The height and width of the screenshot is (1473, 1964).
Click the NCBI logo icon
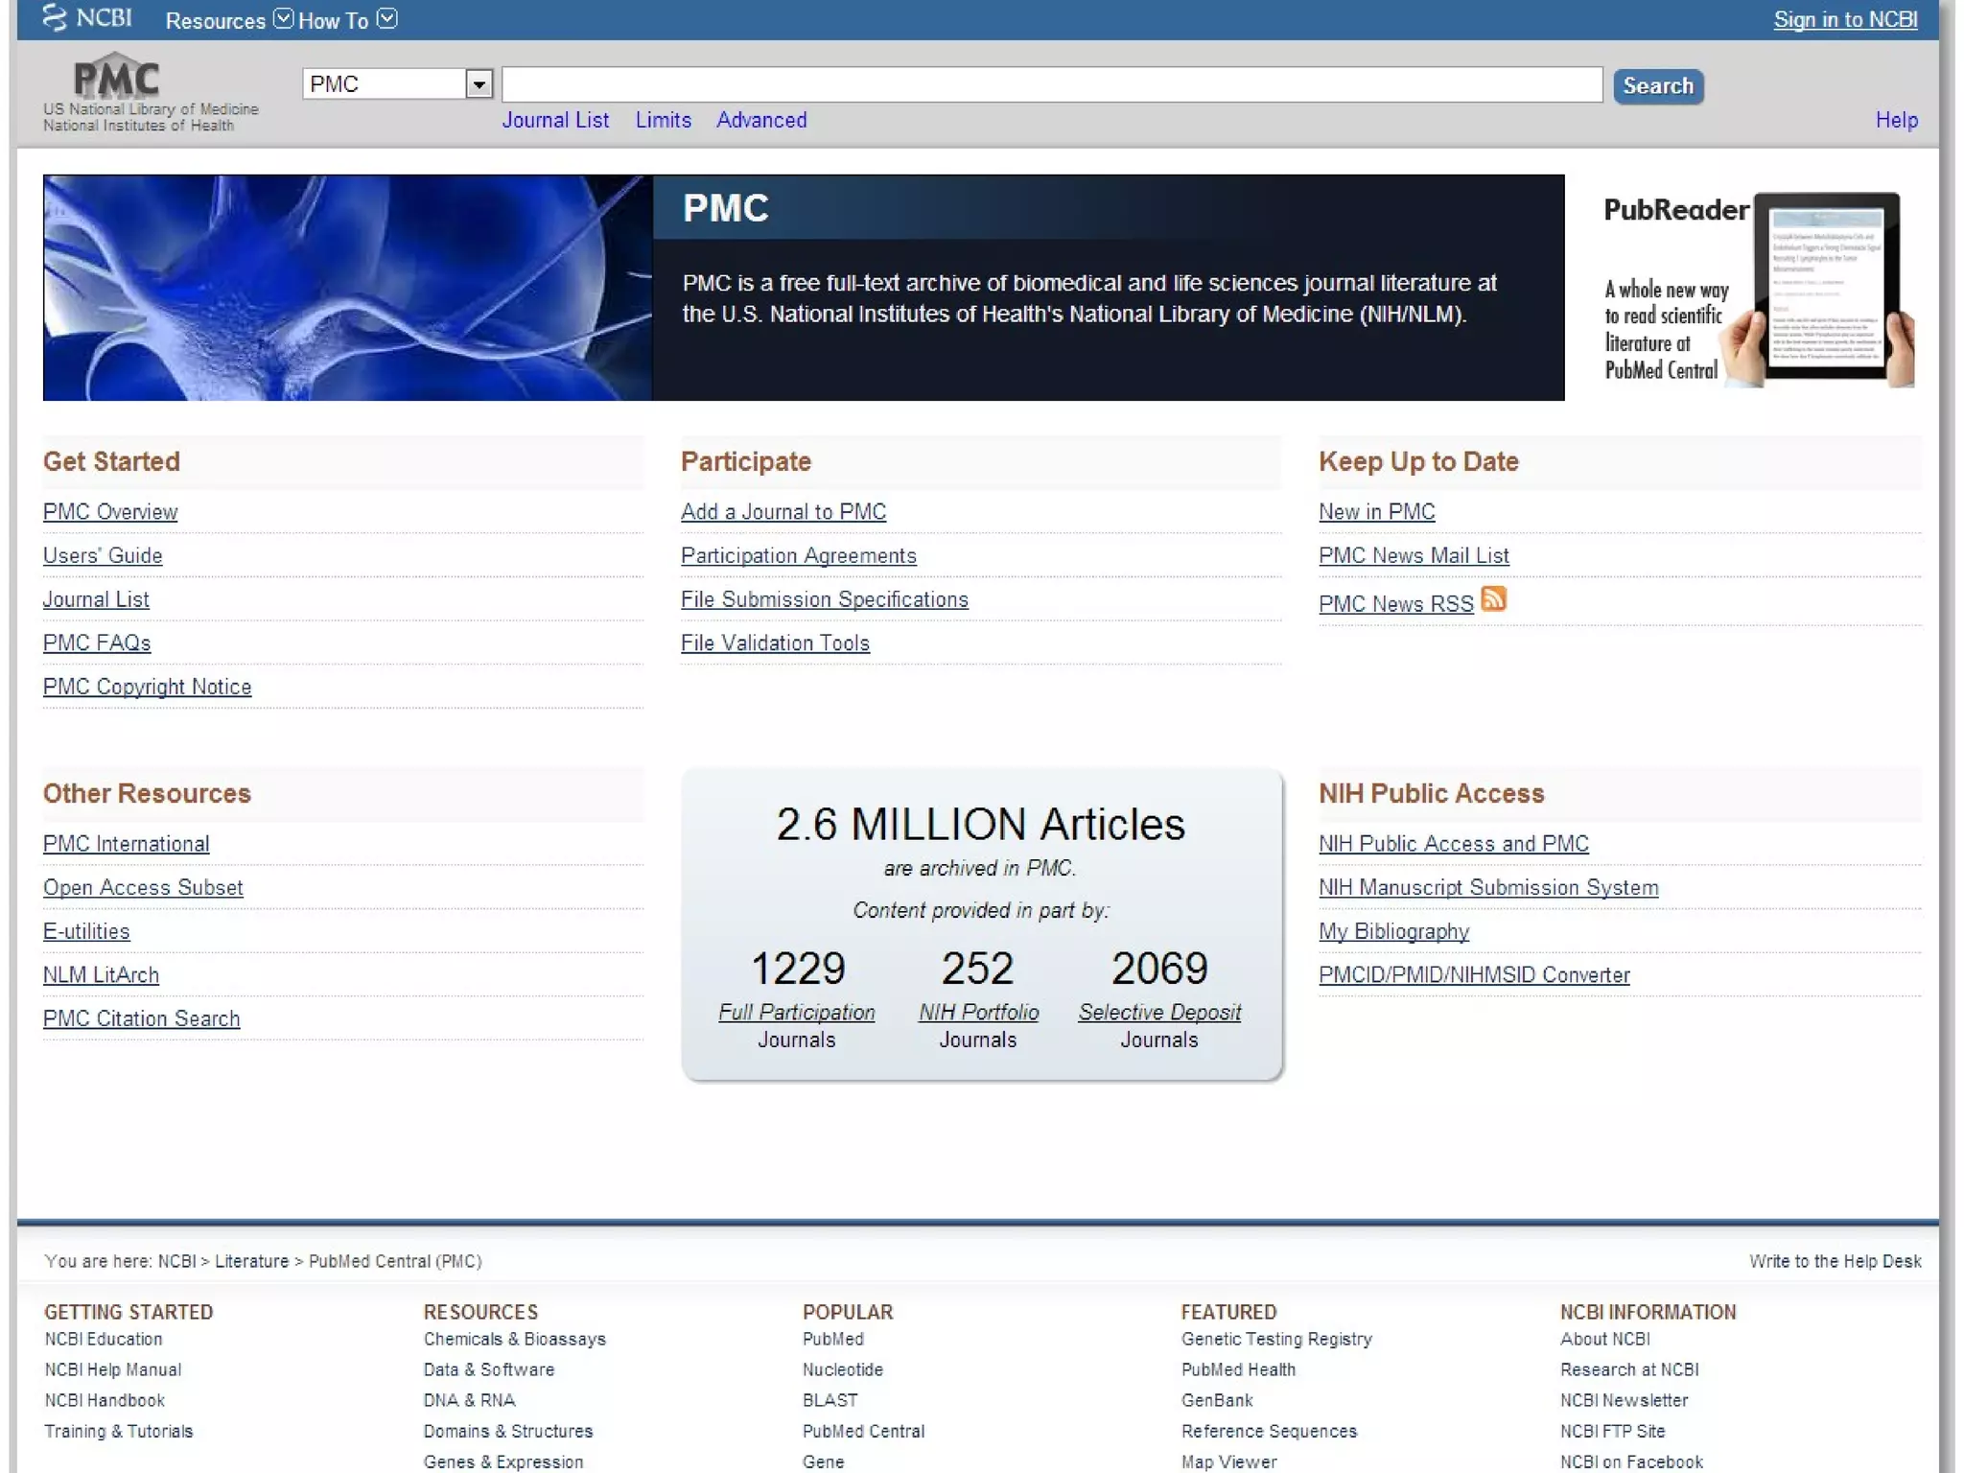(56, 18)
